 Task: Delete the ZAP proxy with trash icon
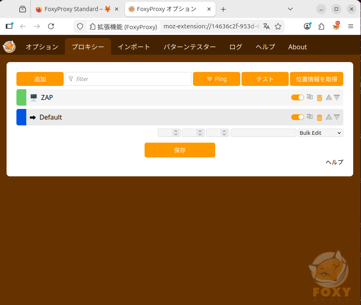click(x=320, y=98)
